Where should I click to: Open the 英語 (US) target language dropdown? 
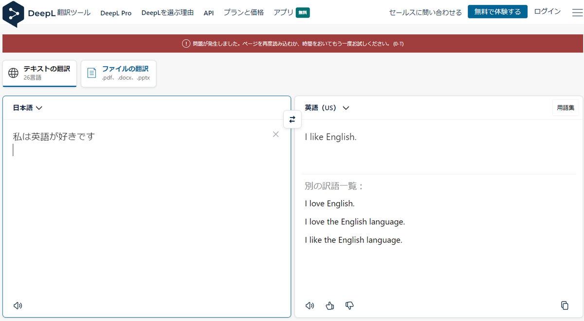(327, 108)
